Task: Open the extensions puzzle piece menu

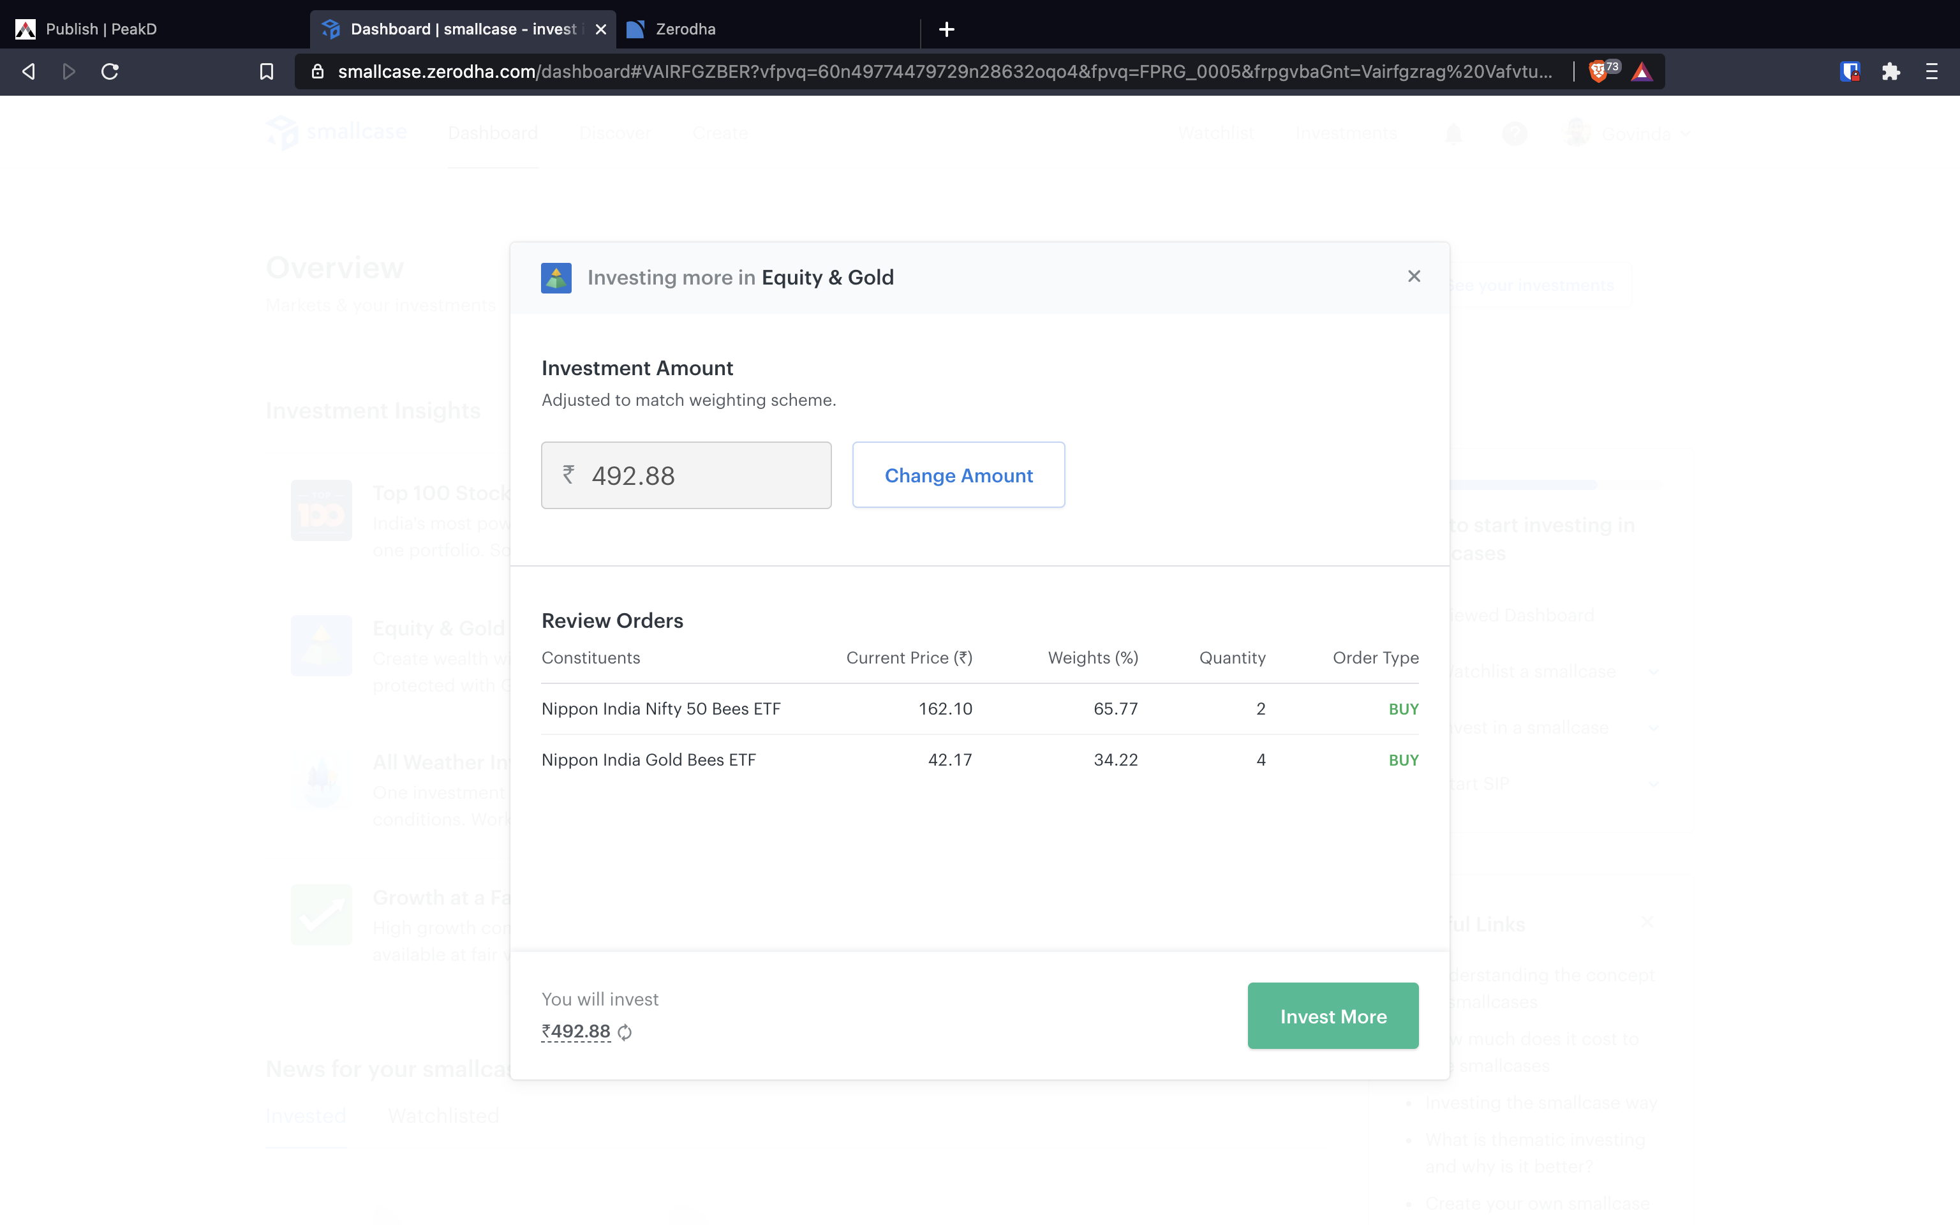Action: click(1890, 71)
